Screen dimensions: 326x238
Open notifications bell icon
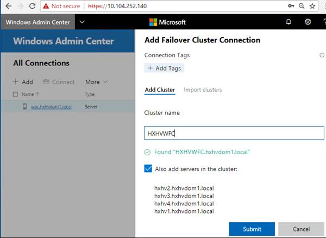coord(289,22)
